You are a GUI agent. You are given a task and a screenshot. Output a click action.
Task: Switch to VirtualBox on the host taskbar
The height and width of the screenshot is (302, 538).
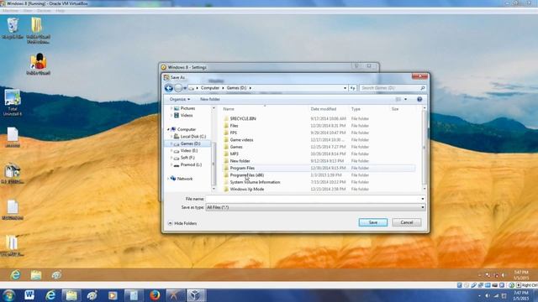coord(196,295)
